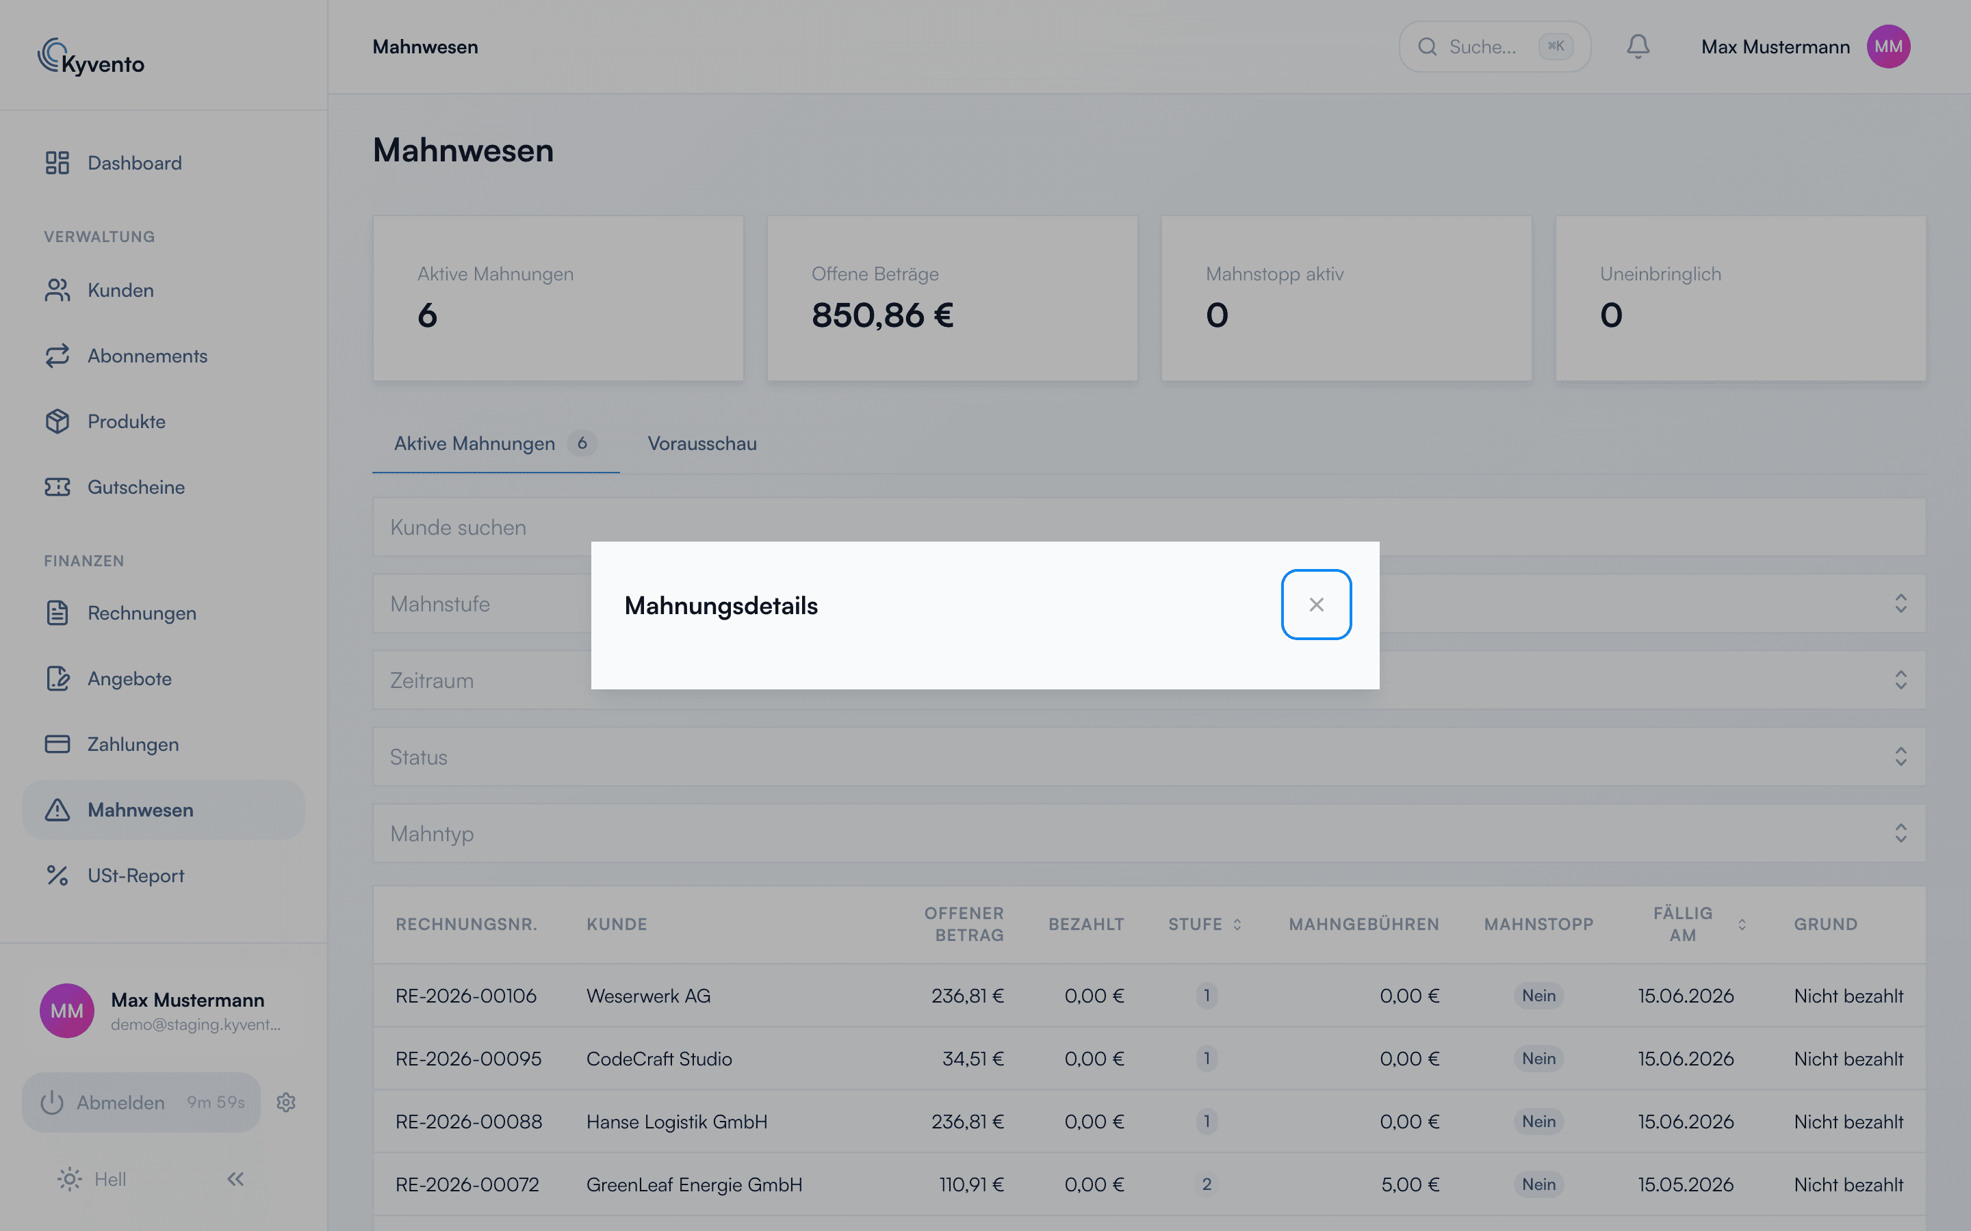
Task: Click invoice RE-2026-00095
Action: pos(468,1059)
